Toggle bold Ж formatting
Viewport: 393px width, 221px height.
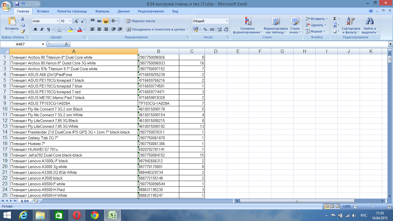35,29
